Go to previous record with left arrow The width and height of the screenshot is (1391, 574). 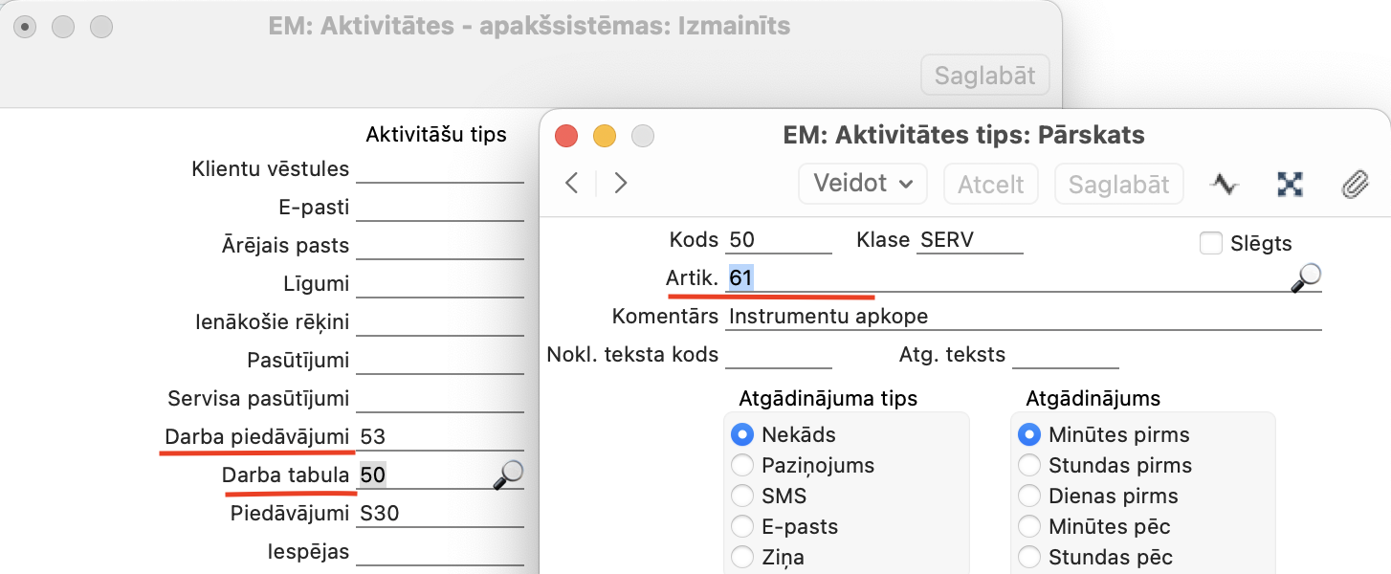pos(572,183)
